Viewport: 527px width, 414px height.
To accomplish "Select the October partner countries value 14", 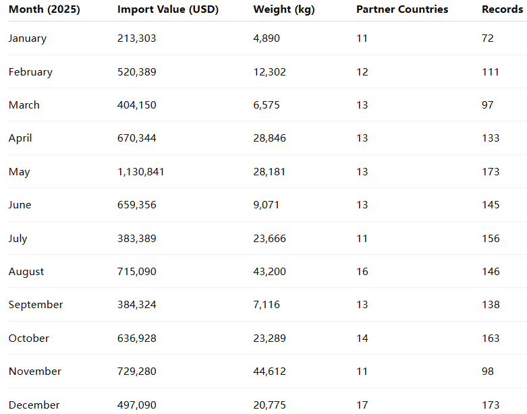I will pos(362,338).
